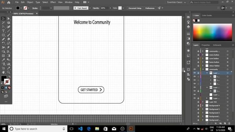Select the Eraser tool

click(x=8, y=39)
